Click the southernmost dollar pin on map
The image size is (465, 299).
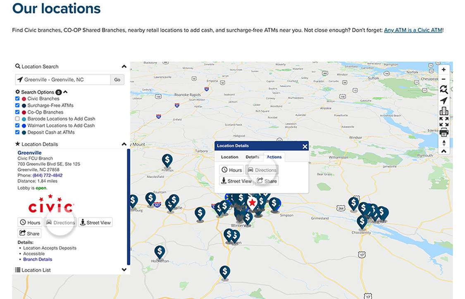coord(225,272)
